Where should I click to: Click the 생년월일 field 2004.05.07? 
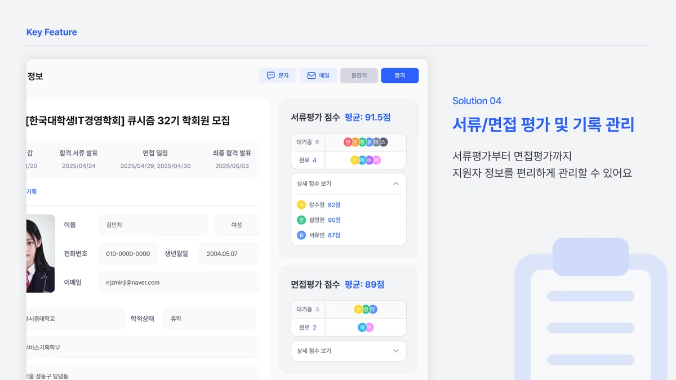tap(229, 254)
